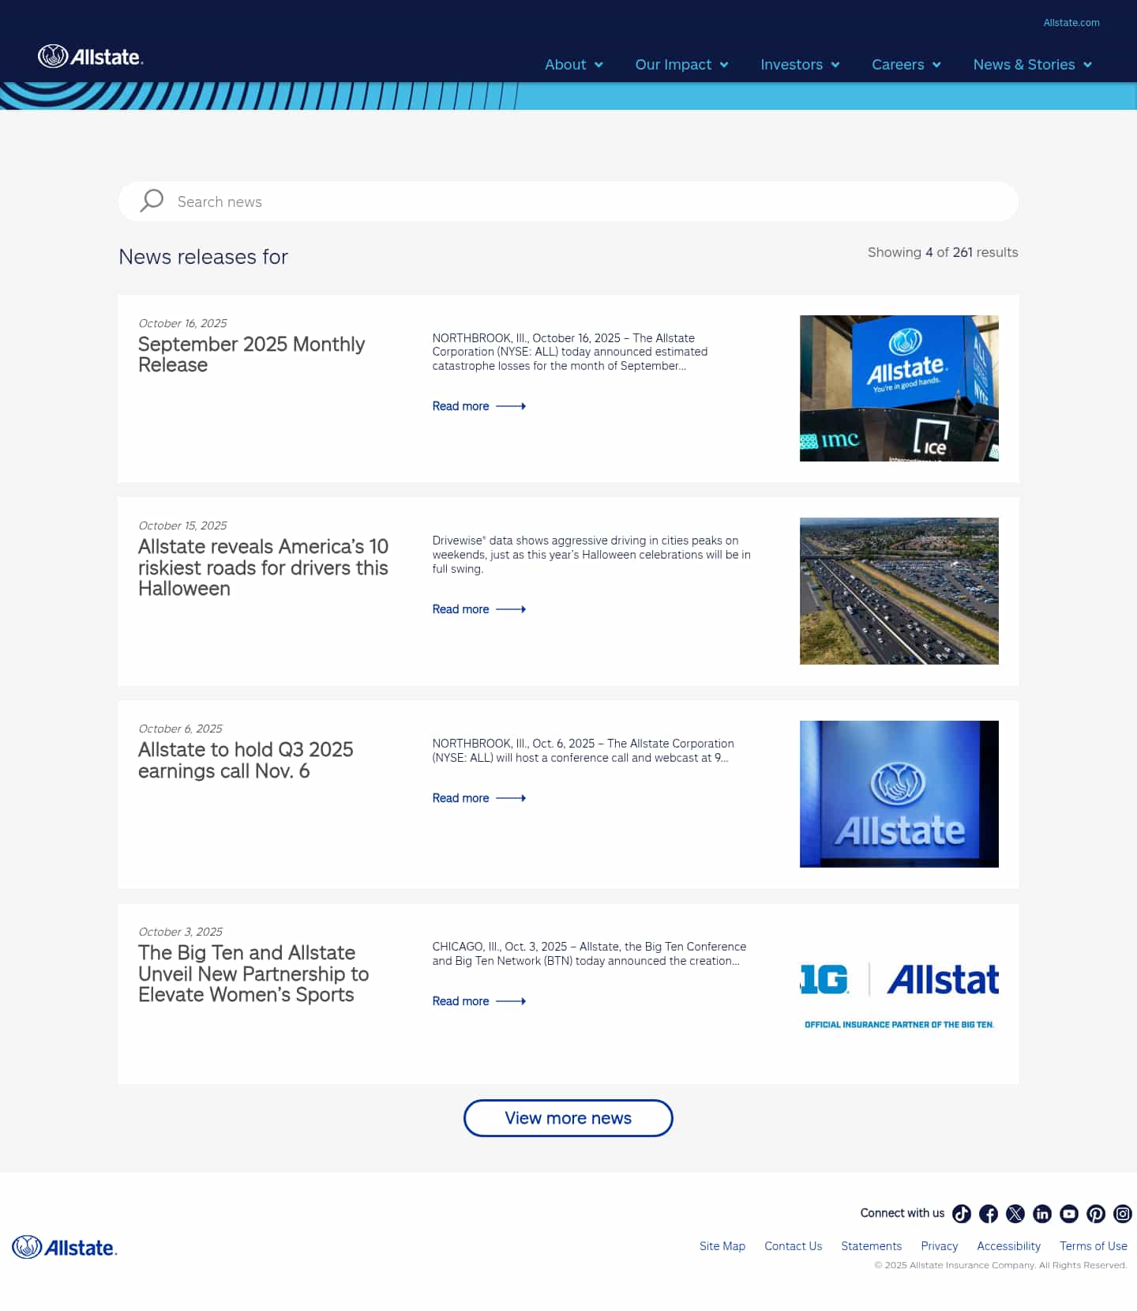Viewport: 1137px width, 1311px height.
Task: Click the 'October 16, 2025' date
Action: [x=182, y=323]
